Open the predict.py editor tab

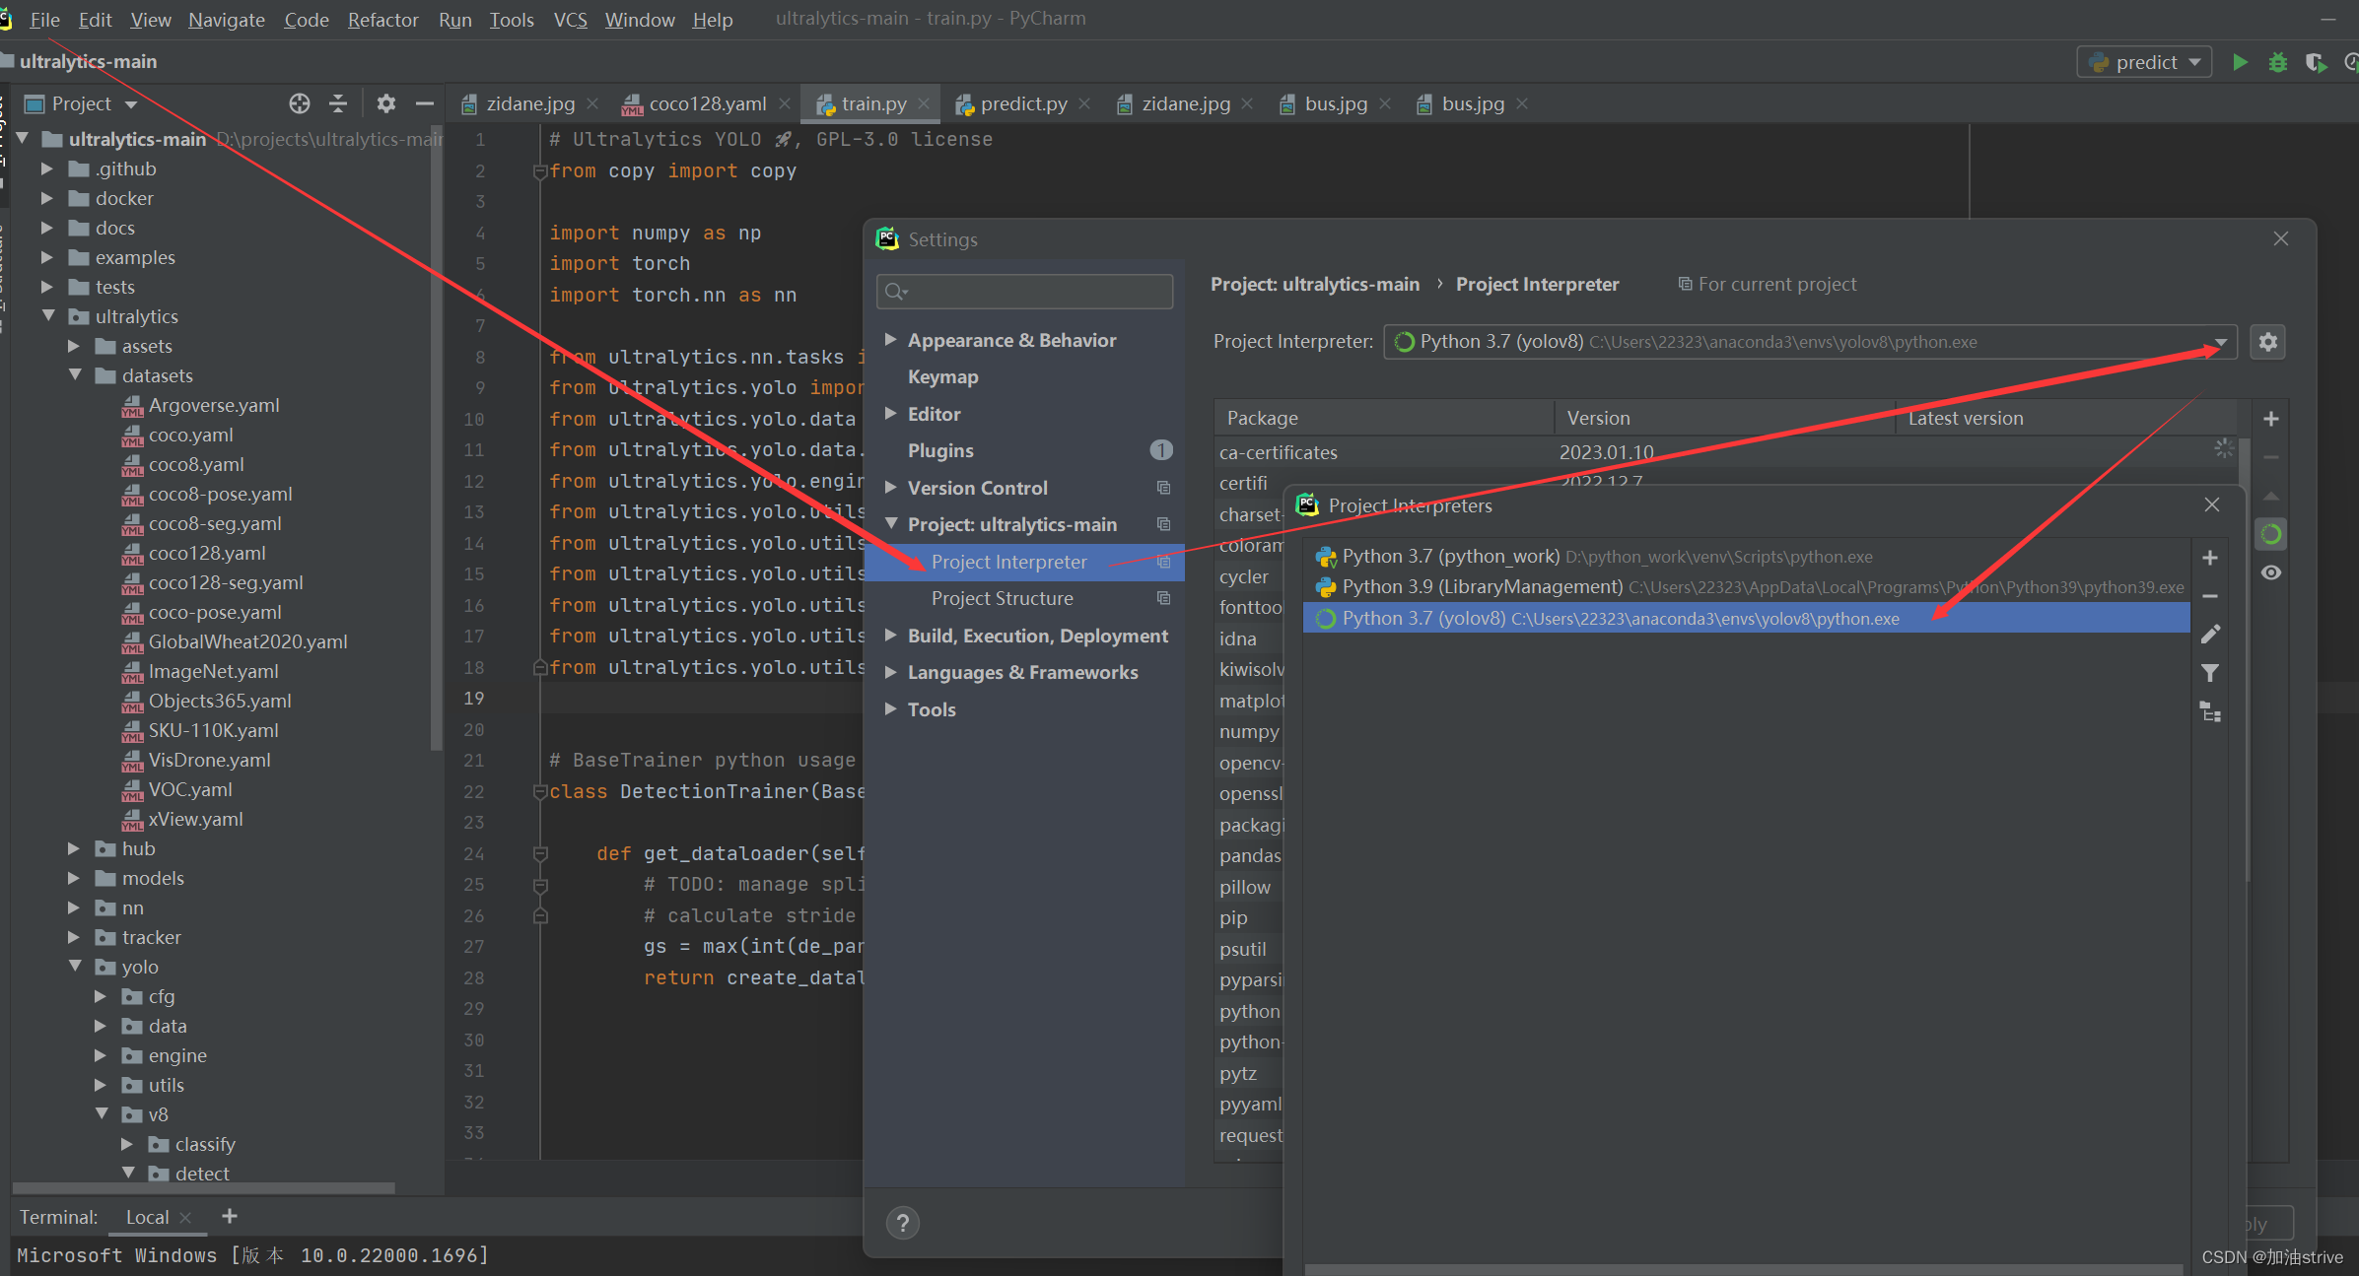pos(1020,103)
